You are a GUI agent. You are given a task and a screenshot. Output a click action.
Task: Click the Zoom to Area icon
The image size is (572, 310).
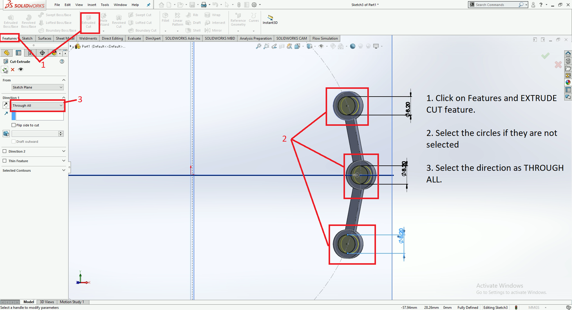point(266,46)
